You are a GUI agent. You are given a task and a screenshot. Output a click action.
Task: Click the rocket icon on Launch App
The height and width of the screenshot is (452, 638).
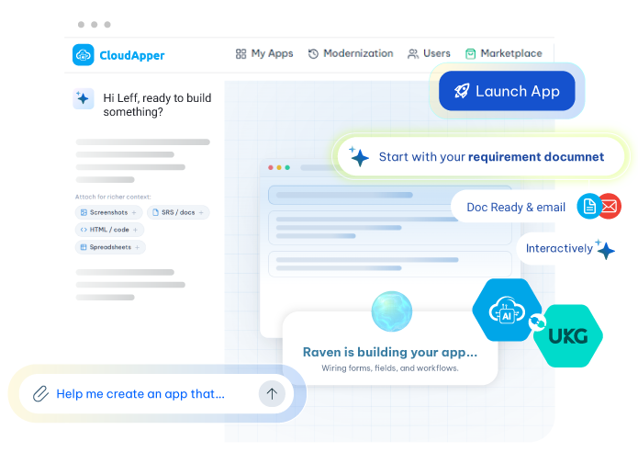tap(462, 91)
